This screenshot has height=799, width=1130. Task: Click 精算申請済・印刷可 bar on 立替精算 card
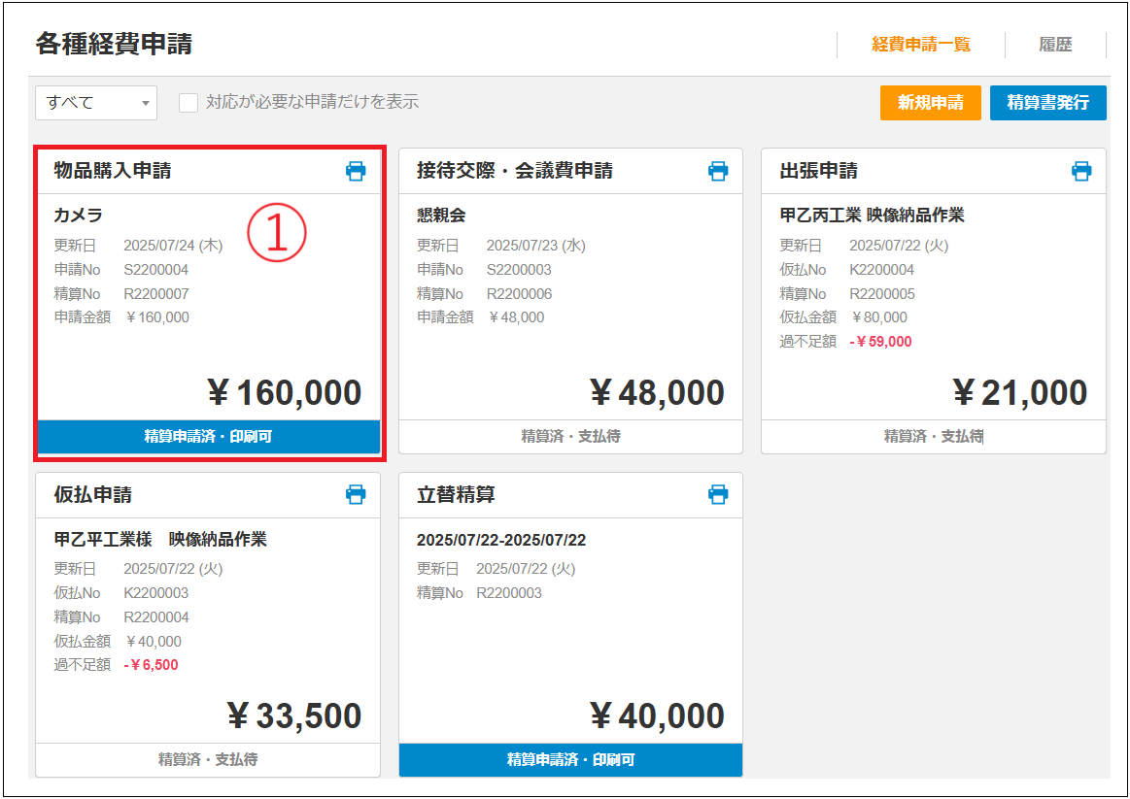[x=570, y=759]
